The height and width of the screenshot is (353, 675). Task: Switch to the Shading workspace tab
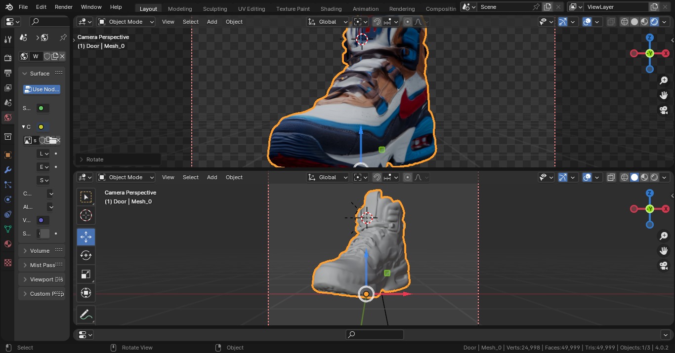coord(331,9)
